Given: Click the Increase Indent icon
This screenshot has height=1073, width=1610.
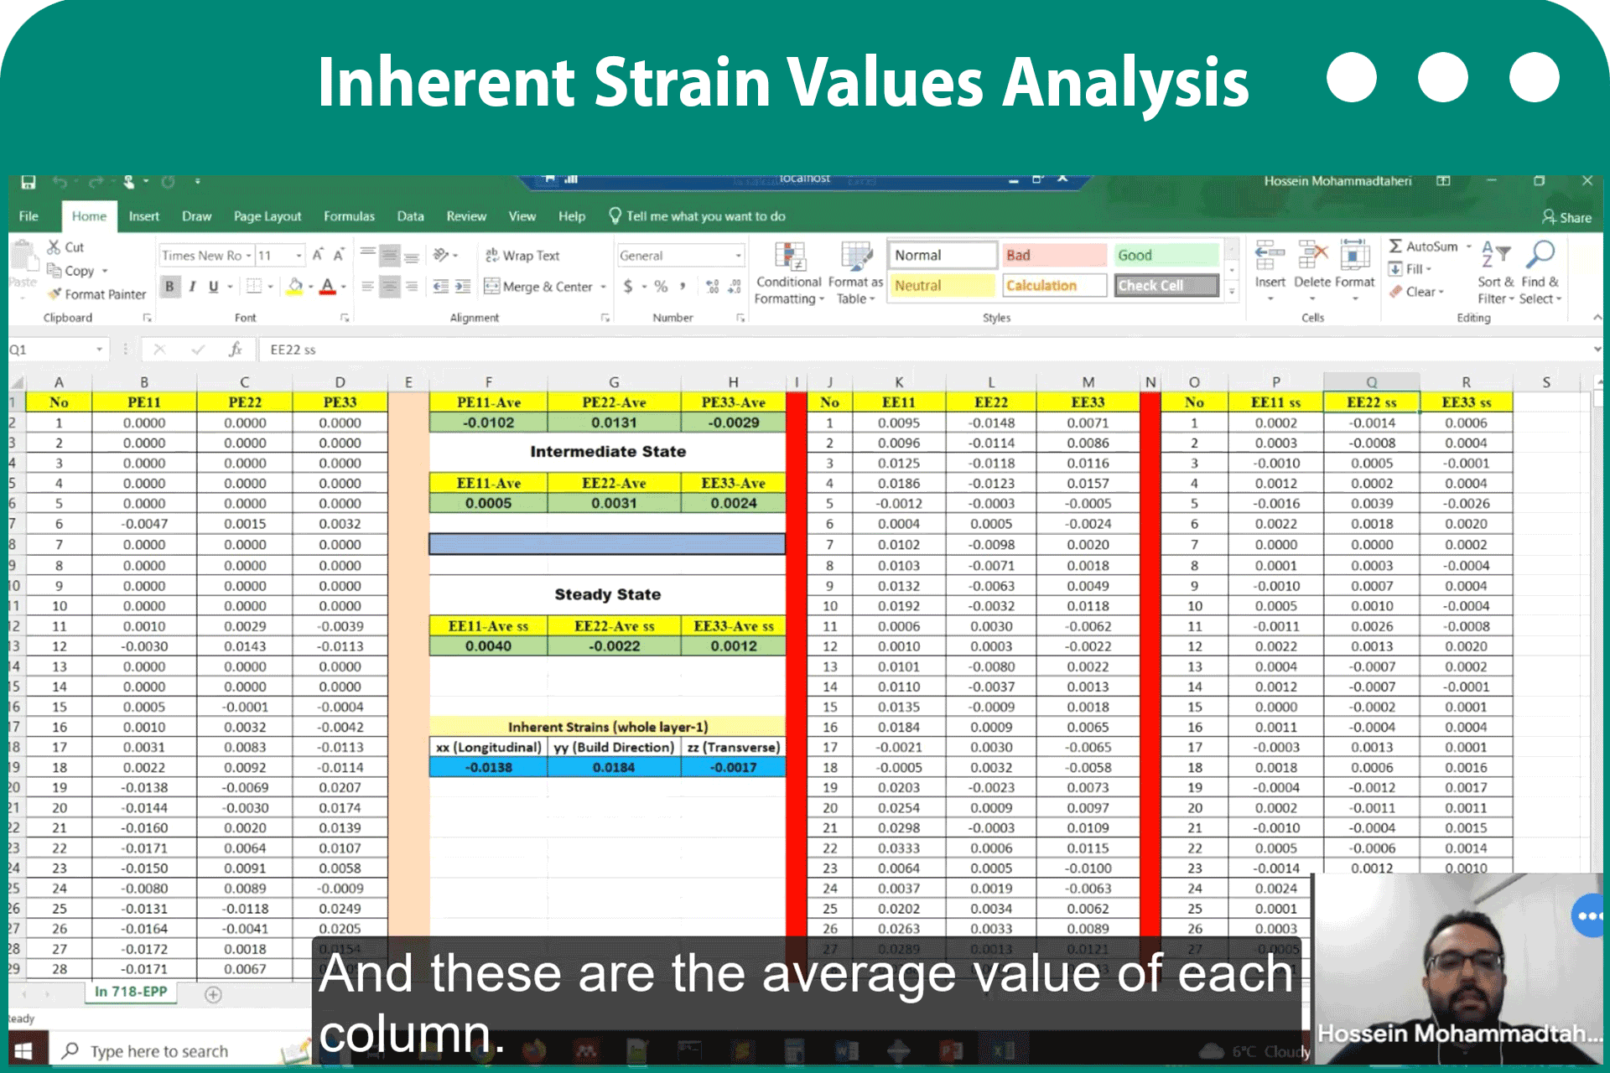Looking at the screenshot, I should coord(463,287).
